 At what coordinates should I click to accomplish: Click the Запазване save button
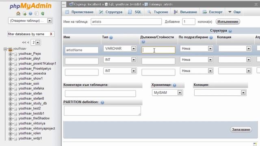click(241, 130)
